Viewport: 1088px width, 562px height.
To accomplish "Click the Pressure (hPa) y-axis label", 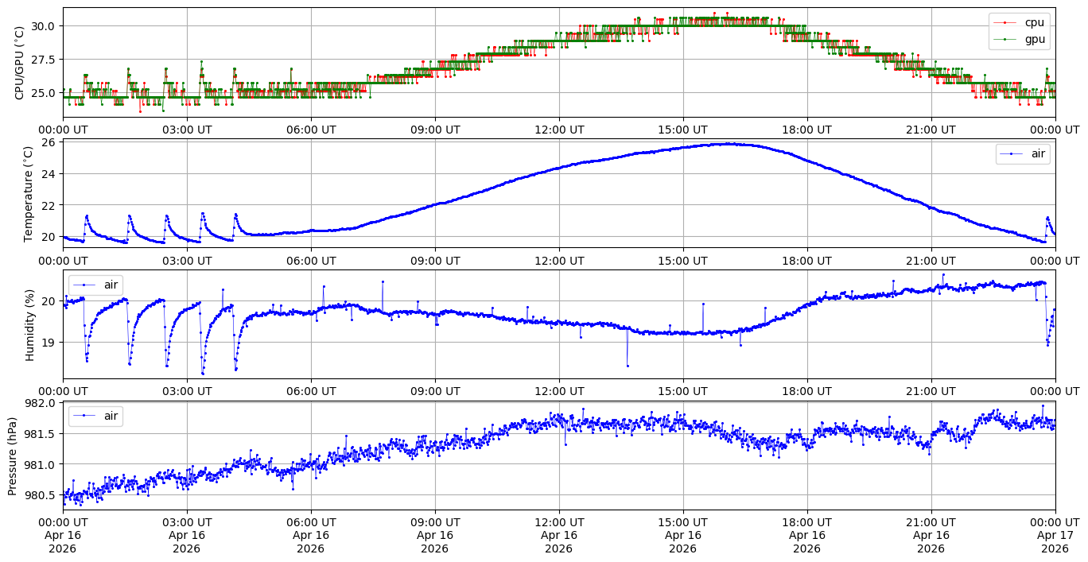I will click(13, 455).
